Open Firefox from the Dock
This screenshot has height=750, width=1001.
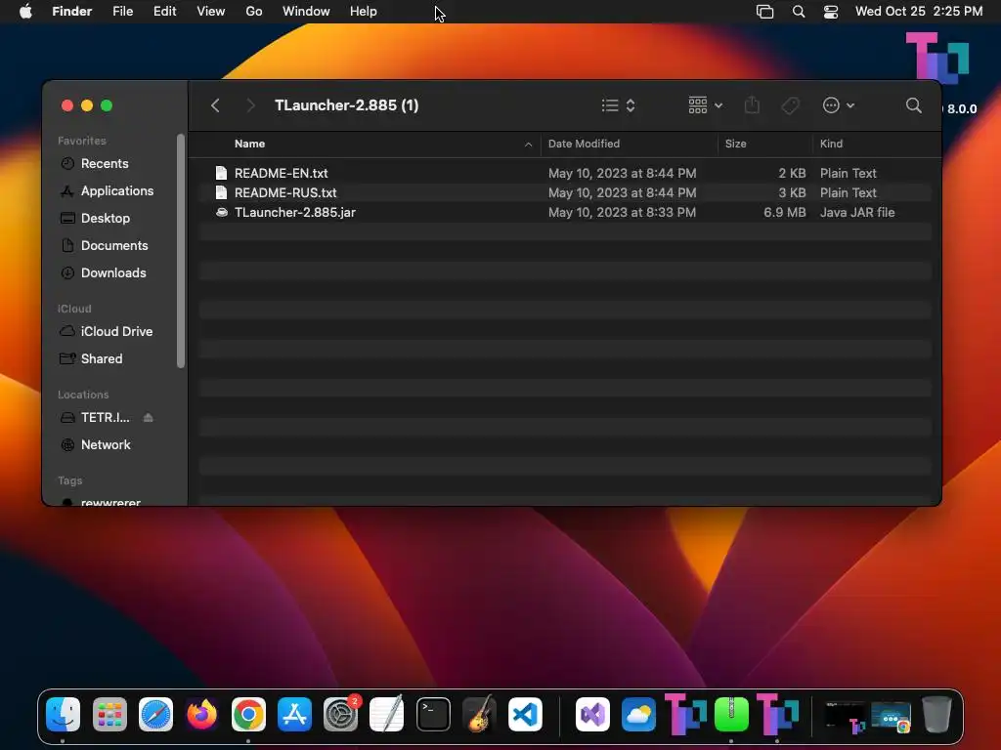[x=201, y=714]
